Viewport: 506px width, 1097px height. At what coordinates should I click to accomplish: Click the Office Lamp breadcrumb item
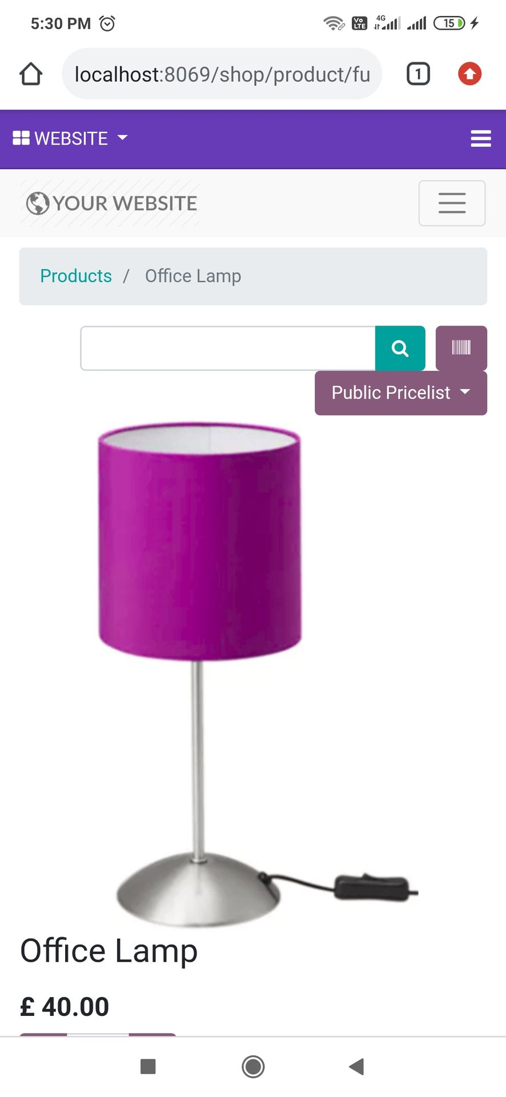[193, 276]
